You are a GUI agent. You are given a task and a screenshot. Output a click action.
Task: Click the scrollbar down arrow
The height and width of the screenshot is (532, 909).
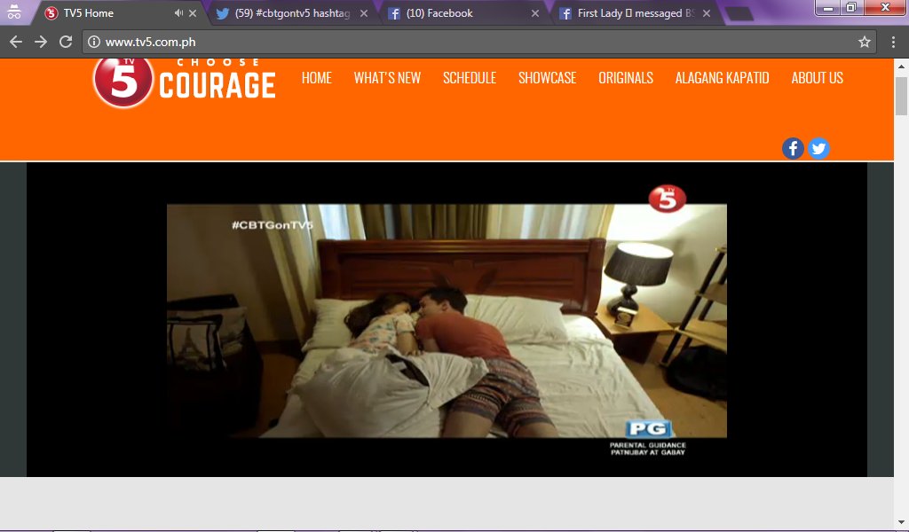coord(901,523)
